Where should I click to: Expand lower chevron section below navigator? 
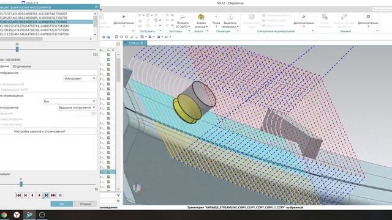(118, 201)
